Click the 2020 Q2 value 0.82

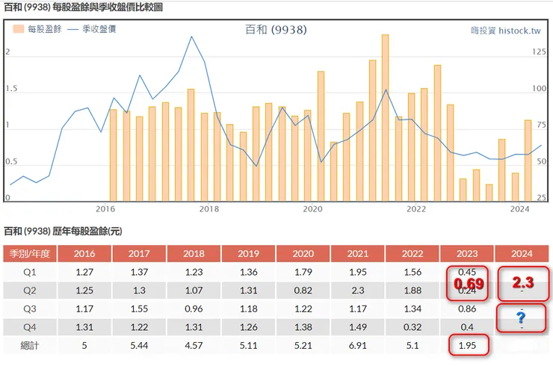303,291
